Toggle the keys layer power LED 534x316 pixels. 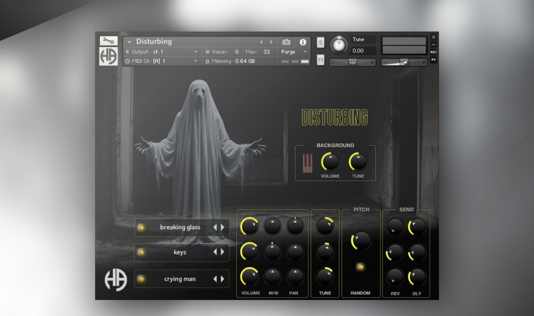[x=142, y=252]
